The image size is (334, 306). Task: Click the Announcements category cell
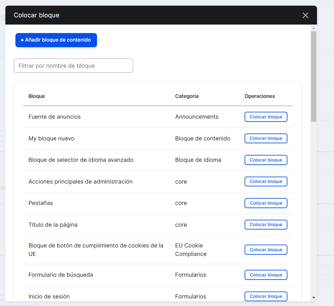tap(197, 117)
